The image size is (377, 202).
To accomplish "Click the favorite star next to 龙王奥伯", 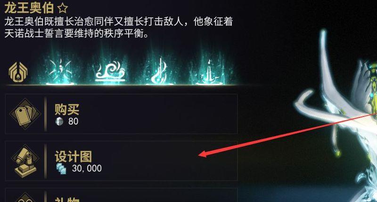I will (63, 8).
